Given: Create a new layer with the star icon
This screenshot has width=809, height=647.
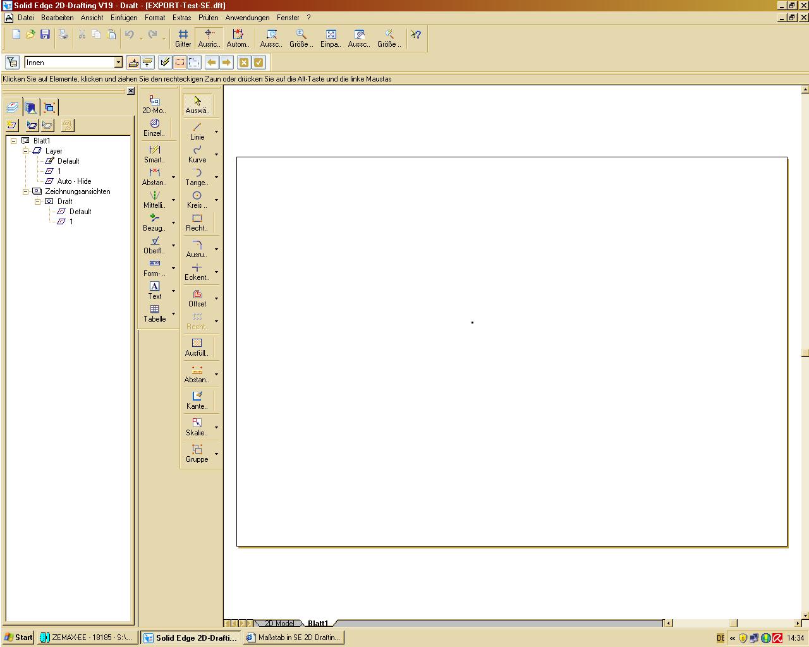Looking at the screenshot, I should (12, 125).
